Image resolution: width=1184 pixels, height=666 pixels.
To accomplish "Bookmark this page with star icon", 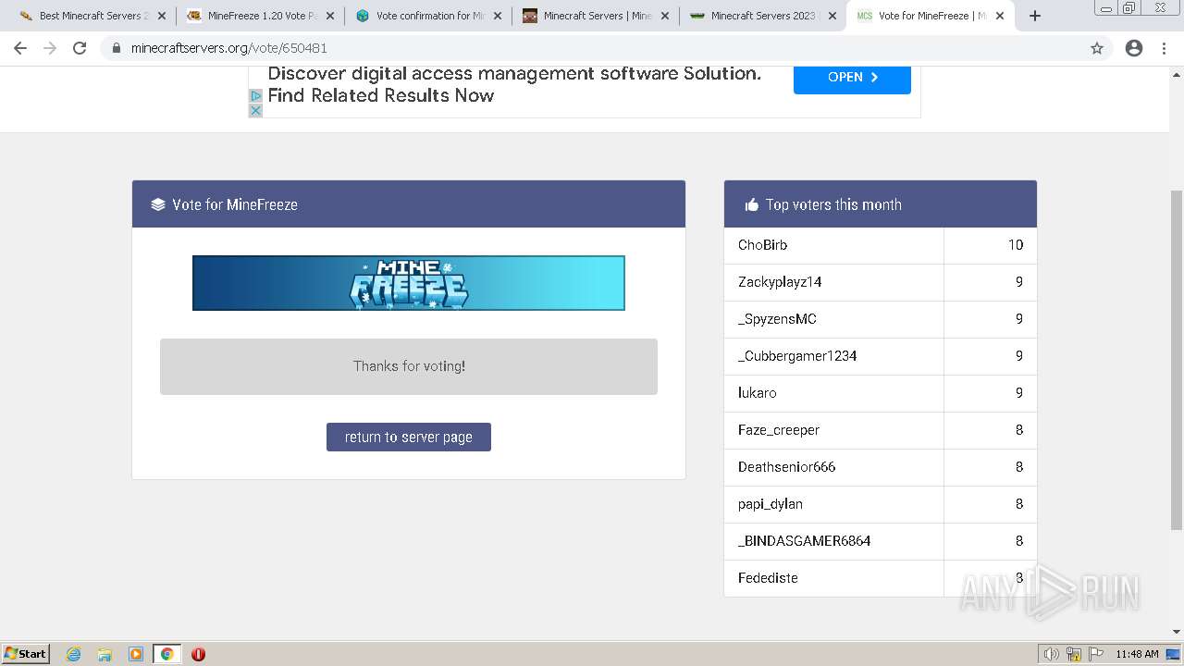I will (1097, 48).
